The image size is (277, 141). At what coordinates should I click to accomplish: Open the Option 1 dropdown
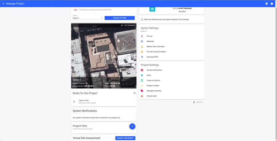[x=88, y=18]
